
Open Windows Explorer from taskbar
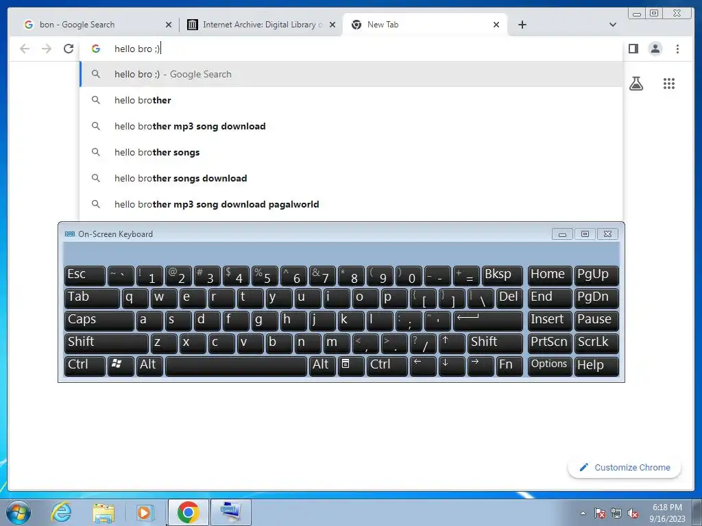coord(104,512)
